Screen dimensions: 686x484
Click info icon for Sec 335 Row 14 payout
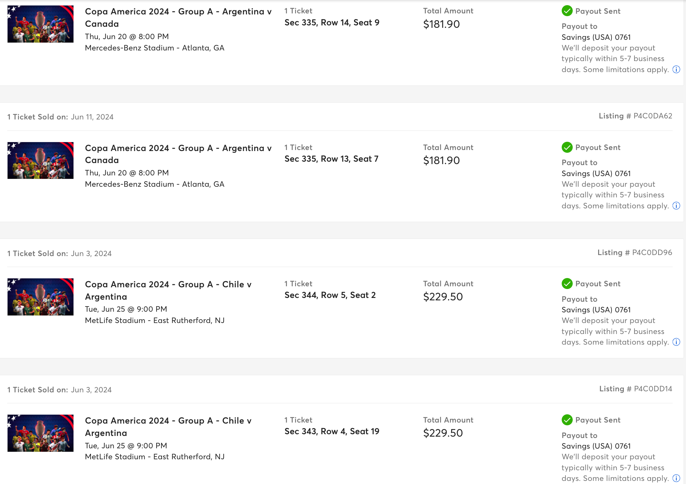[x=676, y=70]
